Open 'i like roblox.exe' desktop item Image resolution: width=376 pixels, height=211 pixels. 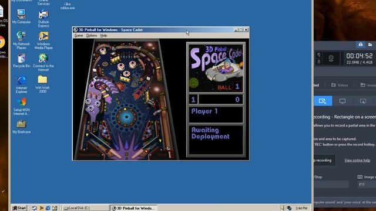[x=68, y=6]
